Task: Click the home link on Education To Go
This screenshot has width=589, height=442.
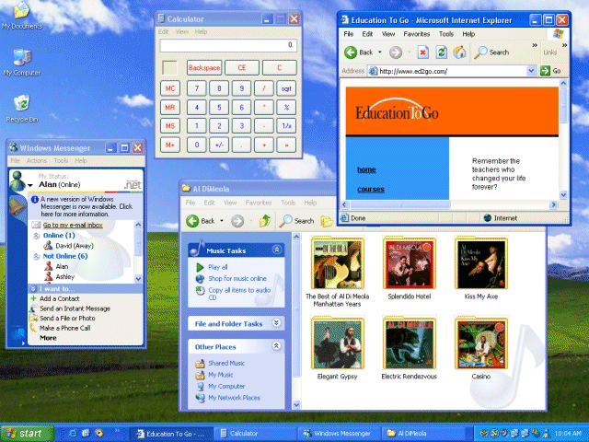Action: pos(366,169)
